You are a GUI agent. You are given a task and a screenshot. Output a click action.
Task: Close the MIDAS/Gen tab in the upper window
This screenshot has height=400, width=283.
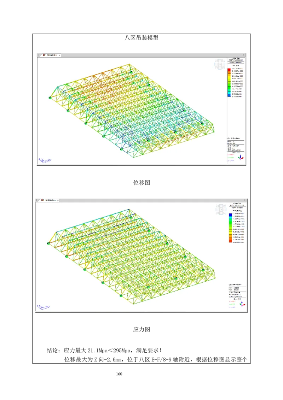coord(59,55)
